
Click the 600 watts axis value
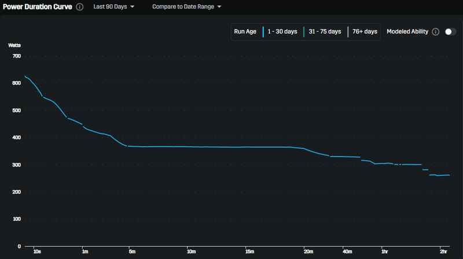pos(17,83)
